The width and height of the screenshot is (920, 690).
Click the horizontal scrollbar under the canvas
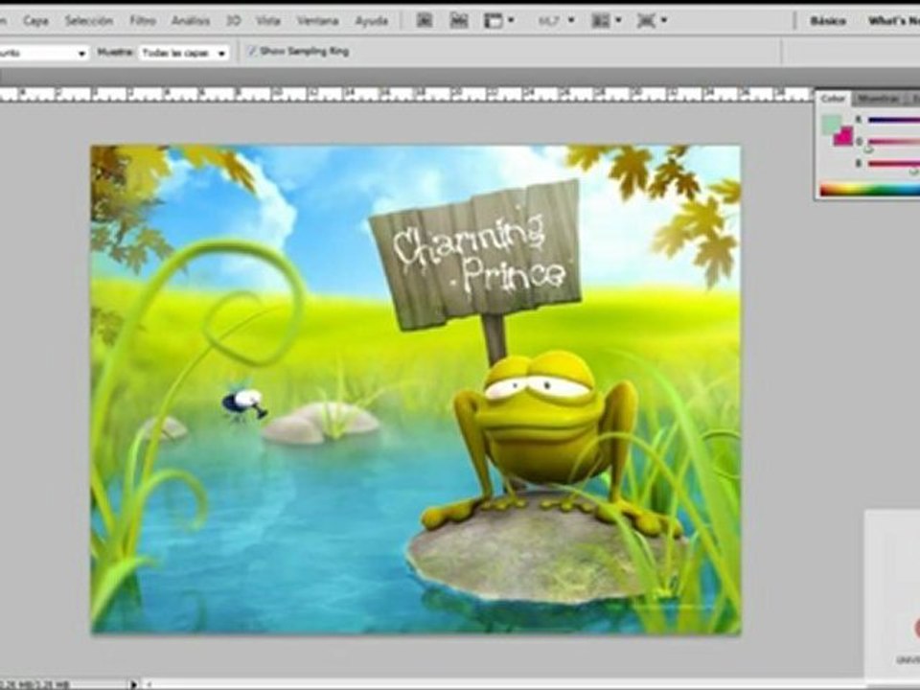point(505,684)
